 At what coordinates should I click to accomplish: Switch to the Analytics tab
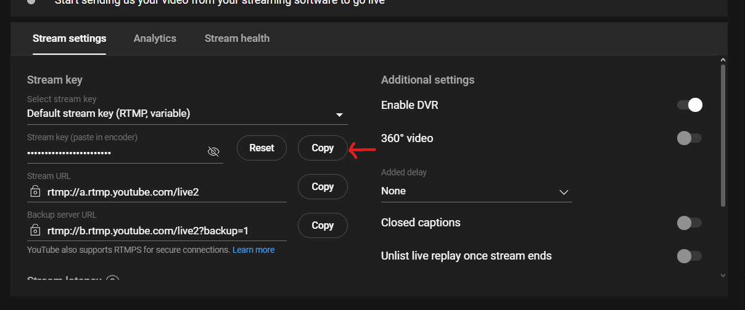pyautogui.click(x=155, y=38)
